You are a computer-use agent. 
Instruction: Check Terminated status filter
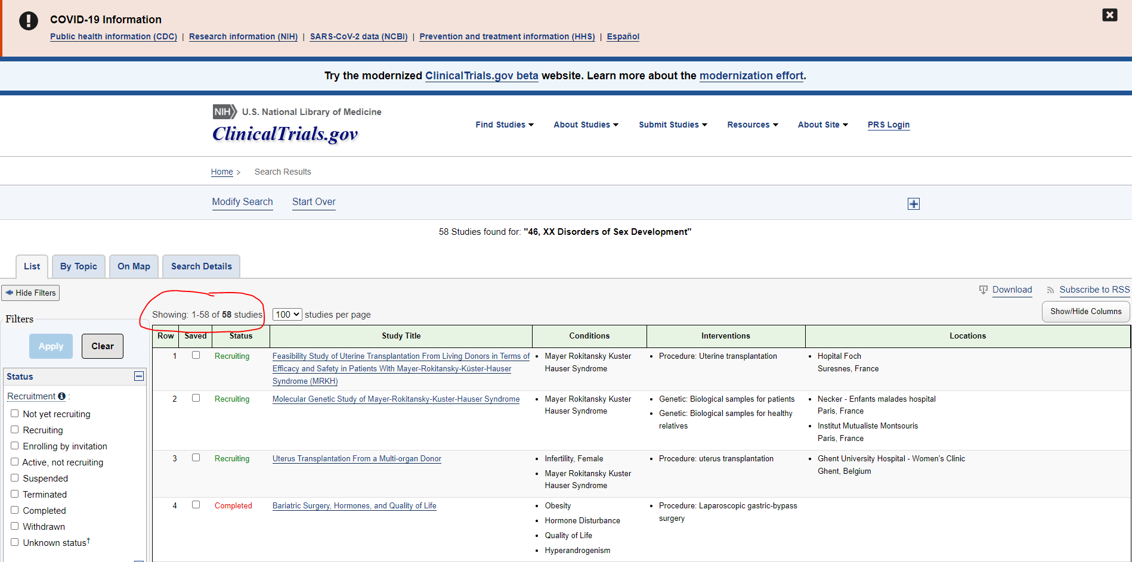click(x=15, y=493)
